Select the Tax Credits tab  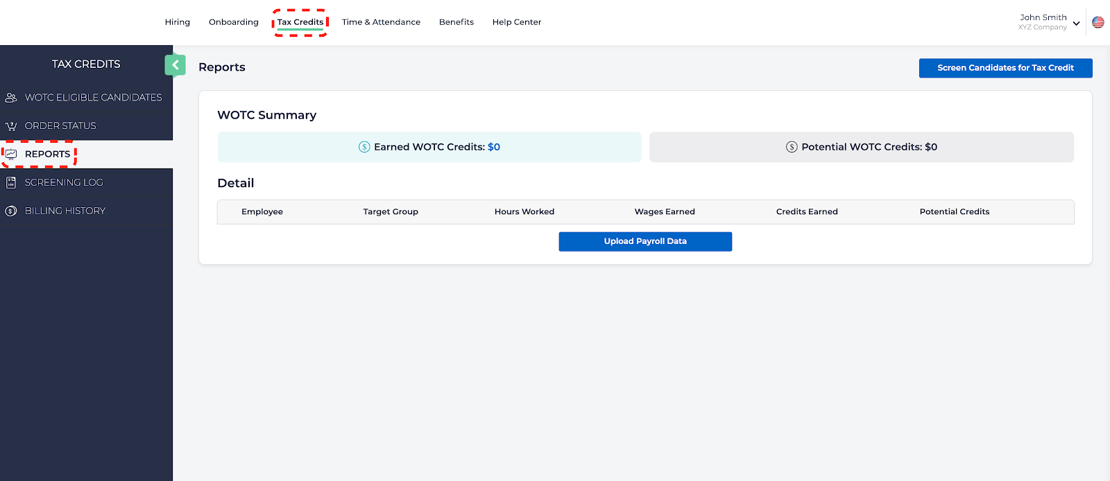[300, 22]
